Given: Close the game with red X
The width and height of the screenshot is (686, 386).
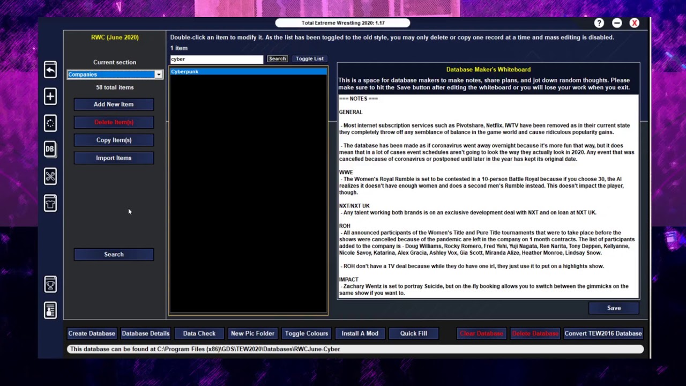Looking at the screenshot, I should tap(635, 23).
